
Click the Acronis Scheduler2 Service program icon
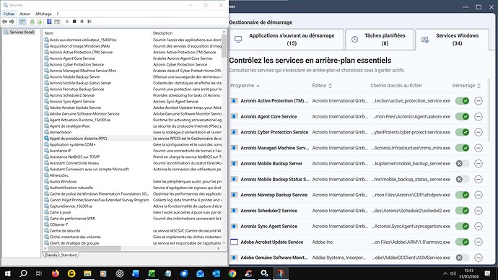point(234,211)
